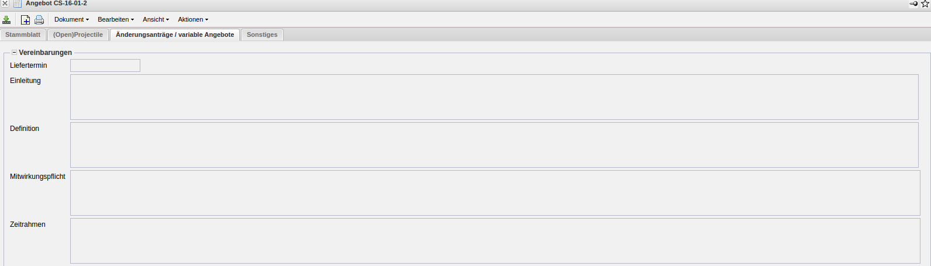
Task: Click the table icon beside Angebot title
Action: pos(18,4)
